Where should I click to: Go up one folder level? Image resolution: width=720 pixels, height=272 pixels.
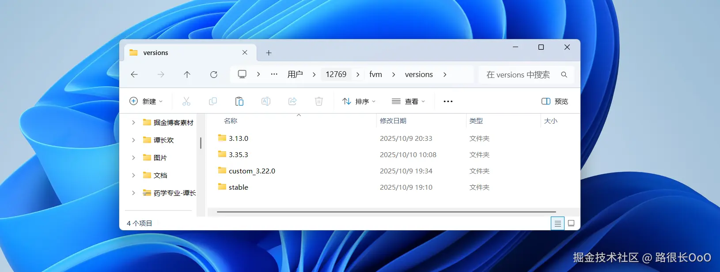point(187,74)
